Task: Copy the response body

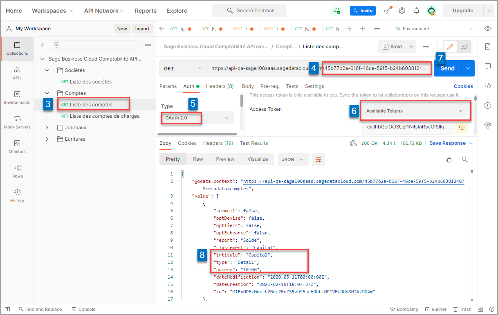Action: (x=448, y=160)
